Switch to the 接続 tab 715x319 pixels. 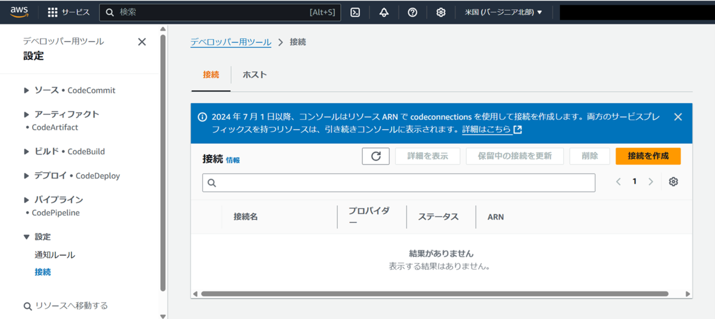[211, 75]
